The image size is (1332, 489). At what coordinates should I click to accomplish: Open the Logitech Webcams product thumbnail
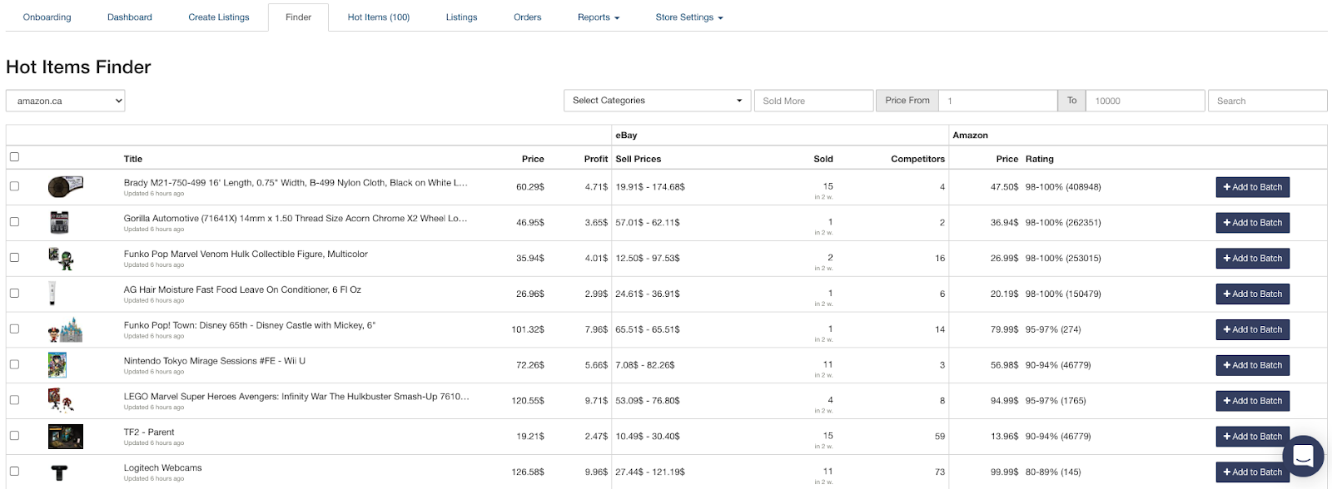pos(59,472)
